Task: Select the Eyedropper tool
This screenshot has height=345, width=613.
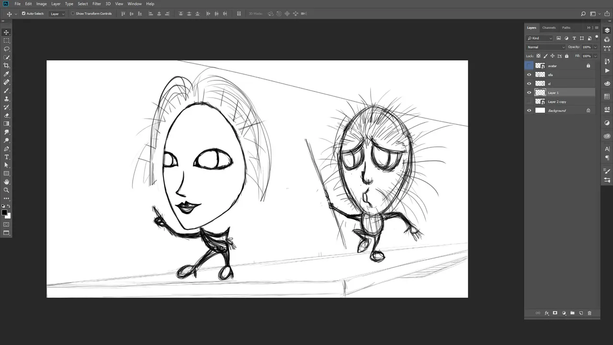Action: 6,74
